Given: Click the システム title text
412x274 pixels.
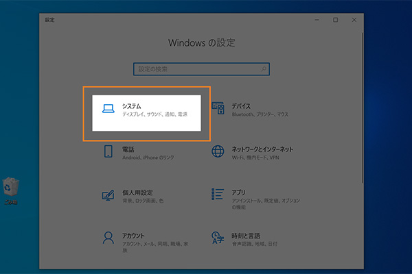Looking at the screenshot, I should (x=132, y=106).
